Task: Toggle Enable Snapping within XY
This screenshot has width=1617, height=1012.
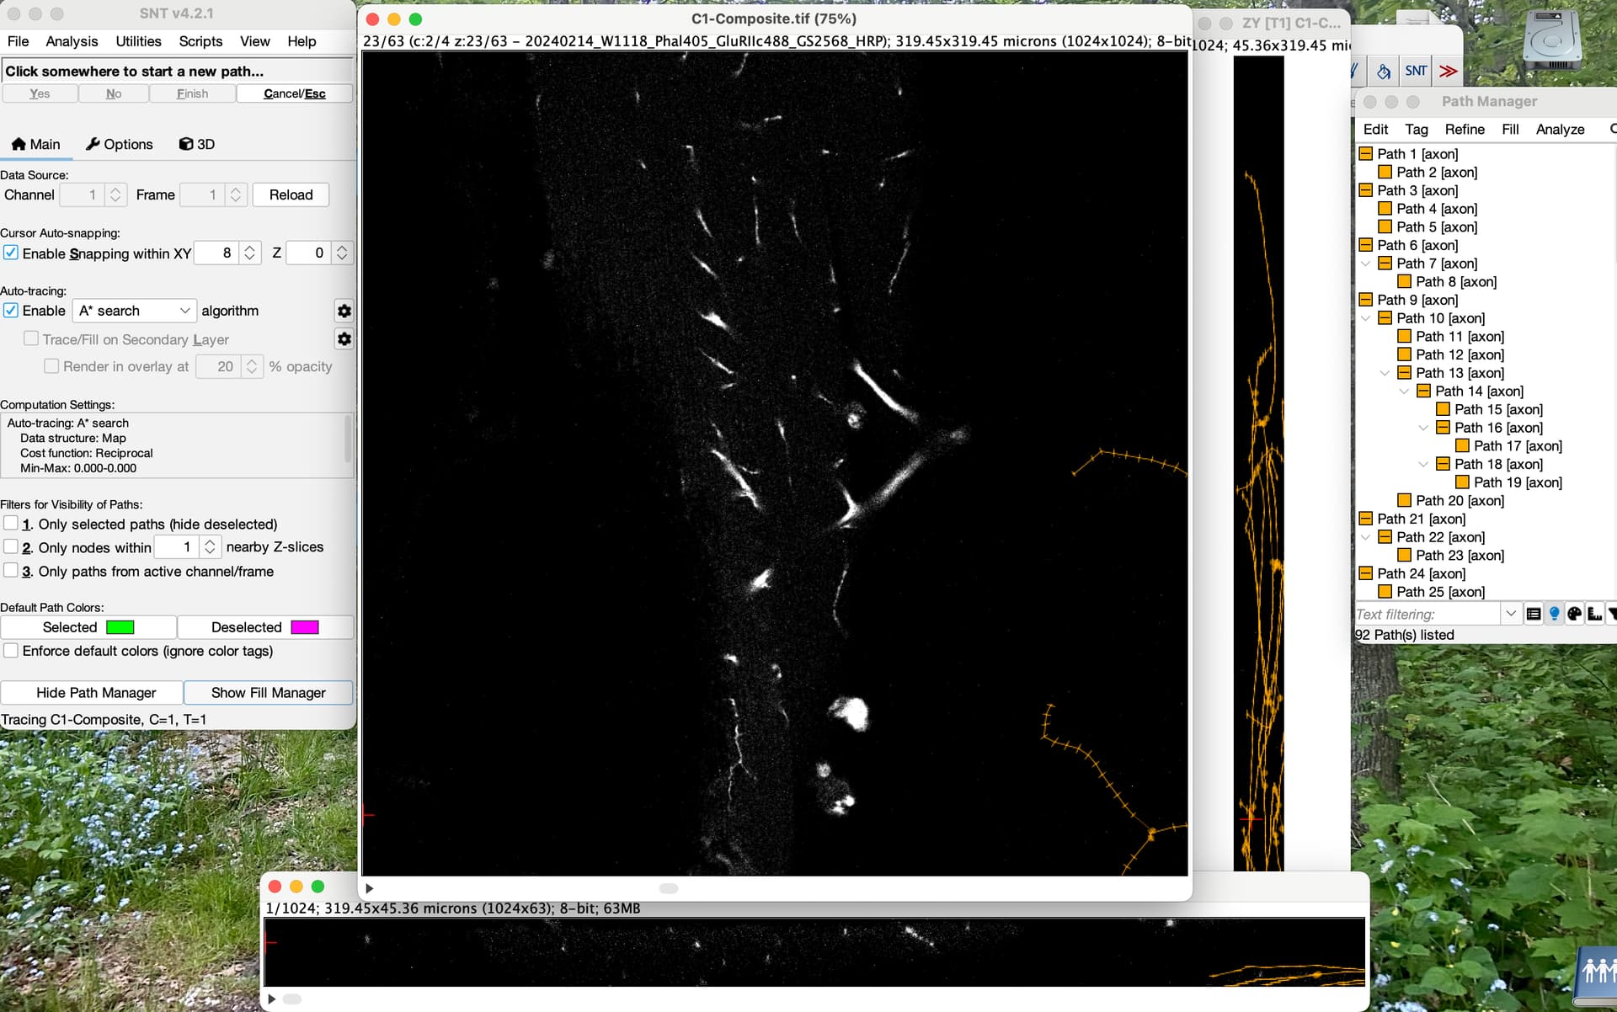Action: [x=11, y=252]
